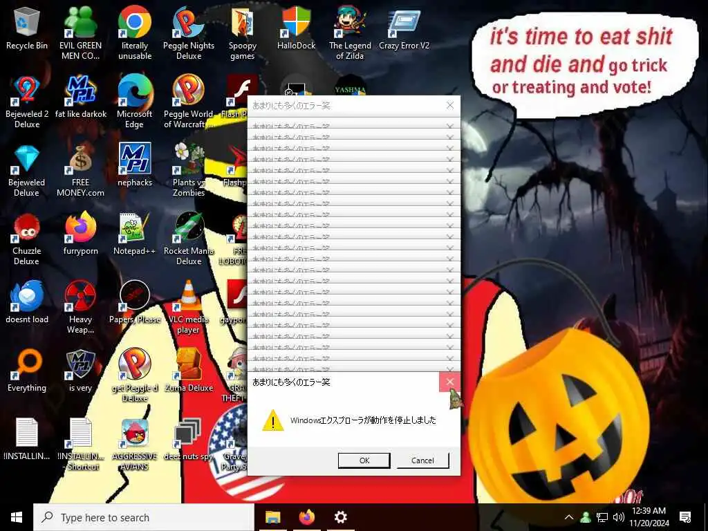Select the EVIL GREEN MEN CO... icon
This screenshot has width=708, height=531.
(80, 33)
